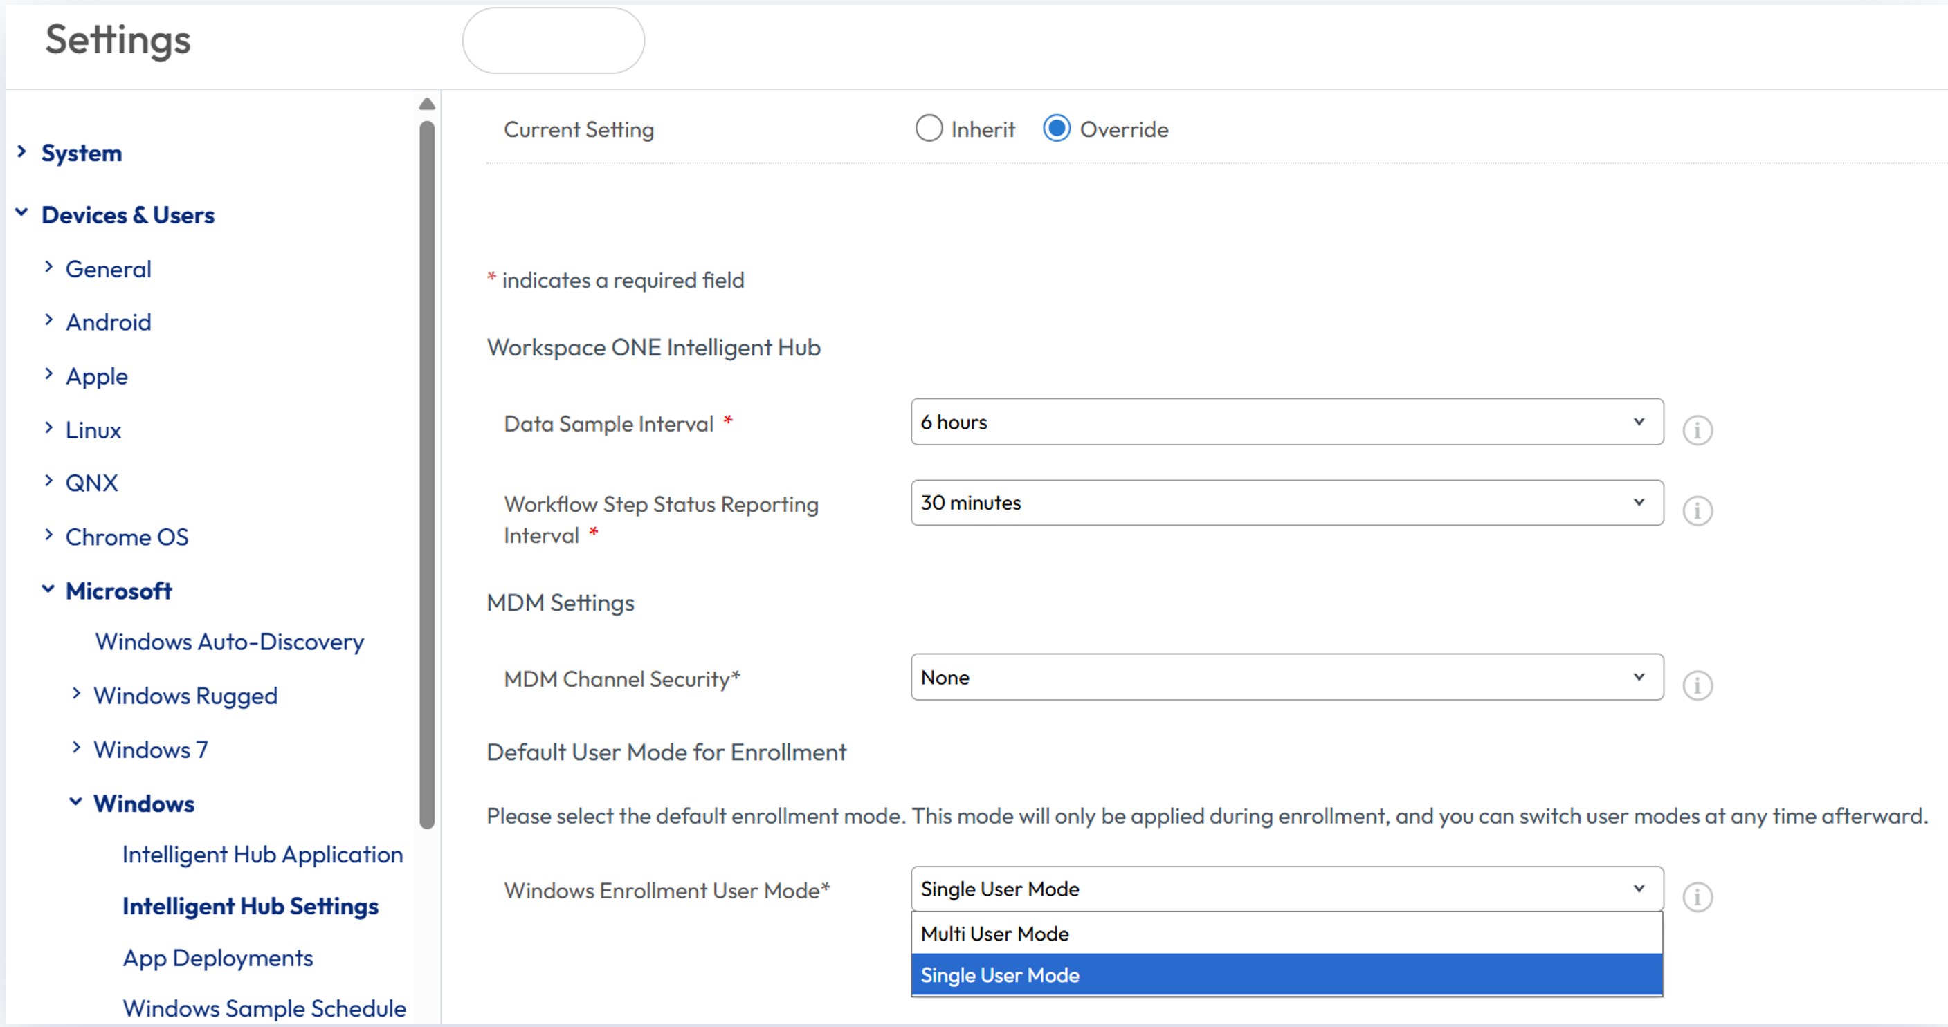Click the sidebar scrollbar thumb
This screenshot has width=1948, height=1027.
426,474
